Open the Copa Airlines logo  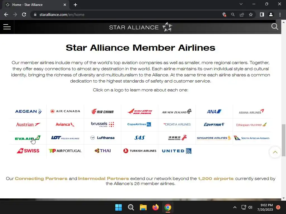click(139, 125)
